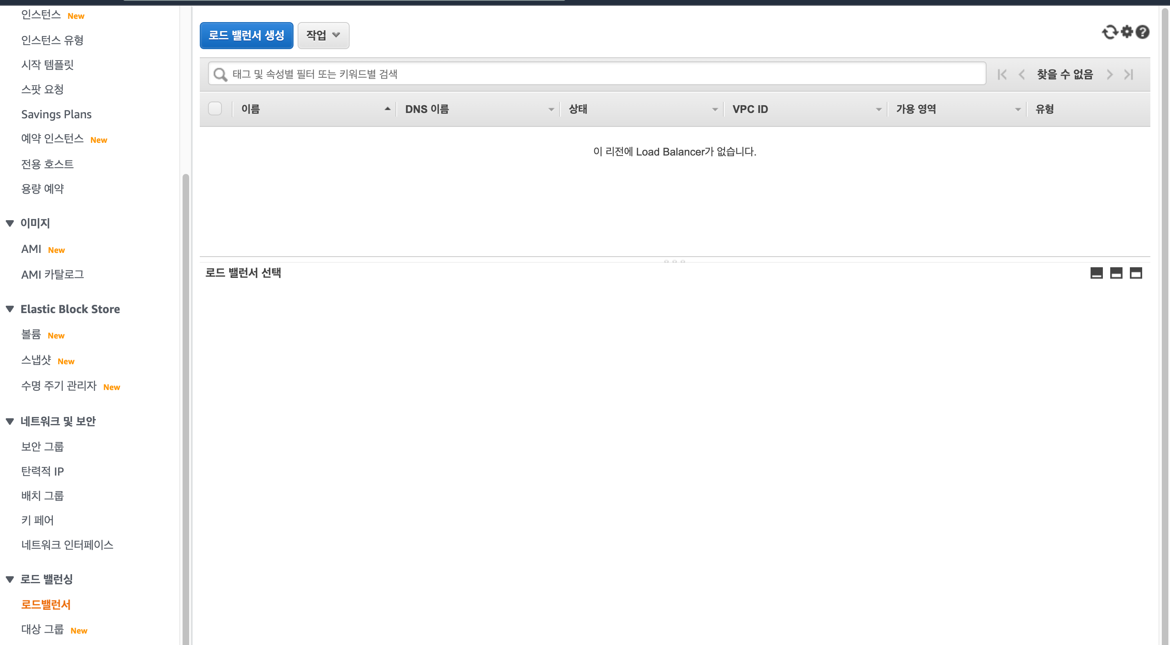Sort the table by the 이름 column arrow
Viewport: 1170px width, 645px height.
coord(387,109)
